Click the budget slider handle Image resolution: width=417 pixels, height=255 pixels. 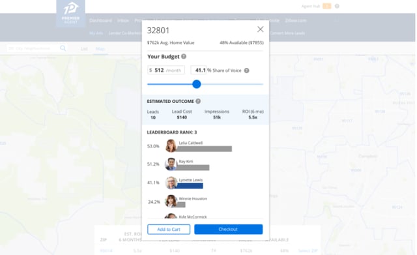pos(197,84)
